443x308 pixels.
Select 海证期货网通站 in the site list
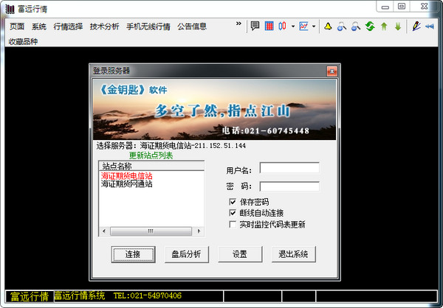(x=126, y=184)
